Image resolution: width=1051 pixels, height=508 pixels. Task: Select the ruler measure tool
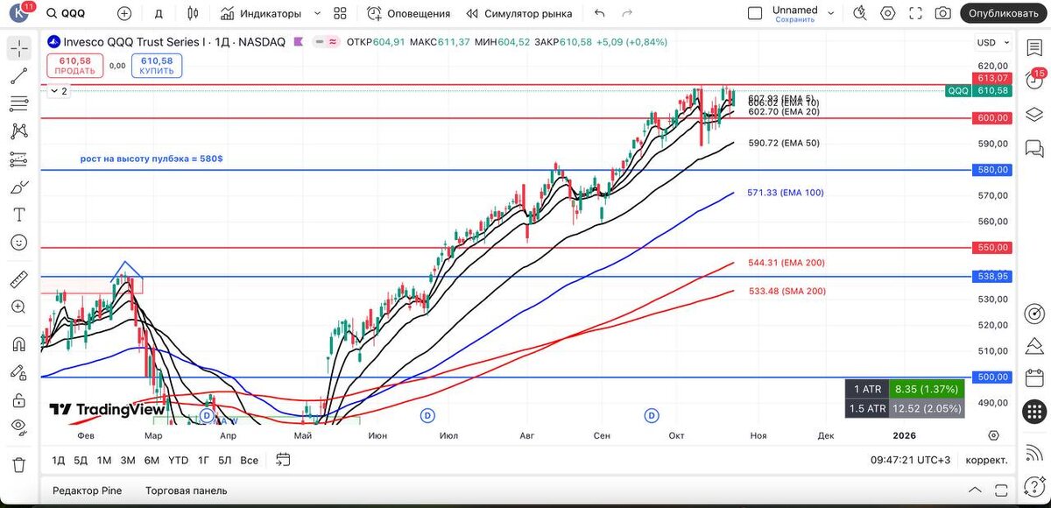(x=18, y=279)
